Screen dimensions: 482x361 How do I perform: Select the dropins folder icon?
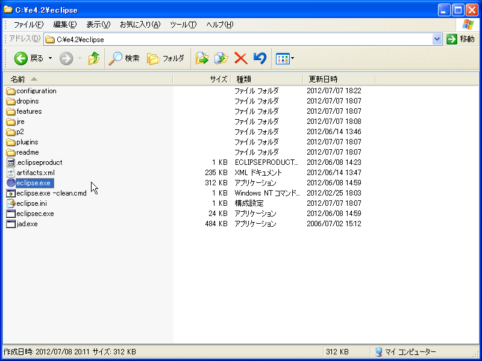[11, 101]
